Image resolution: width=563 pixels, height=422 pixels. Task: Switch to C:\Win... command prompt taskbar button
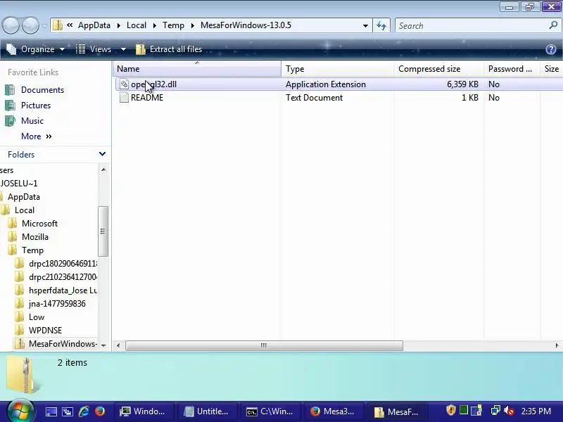[270, 411]
